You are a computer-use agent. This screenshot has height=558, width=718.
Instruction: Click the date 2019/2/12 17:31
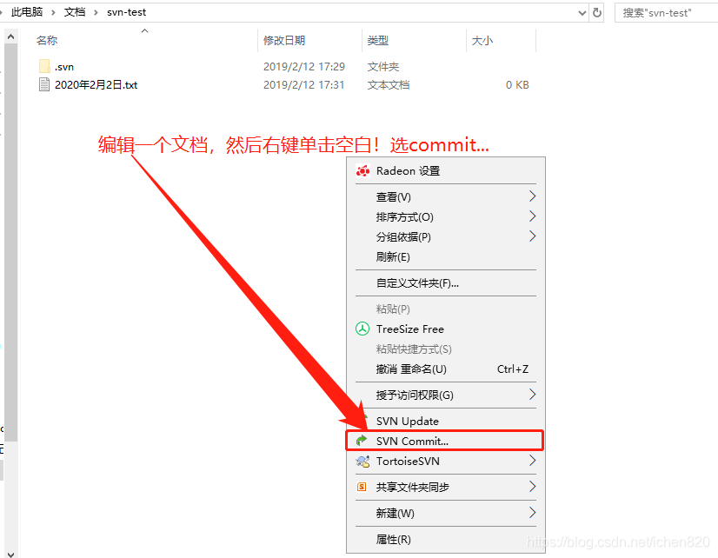tap(303, 84)
